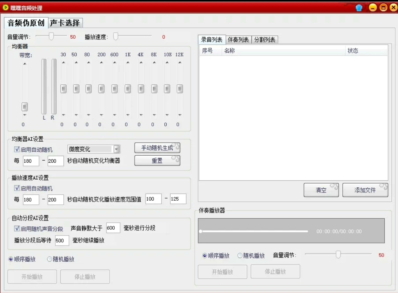Click the 00:00:00/00:00:00 time display
The width and height of the screenshot is (398, 293).
tap(339, 231)
